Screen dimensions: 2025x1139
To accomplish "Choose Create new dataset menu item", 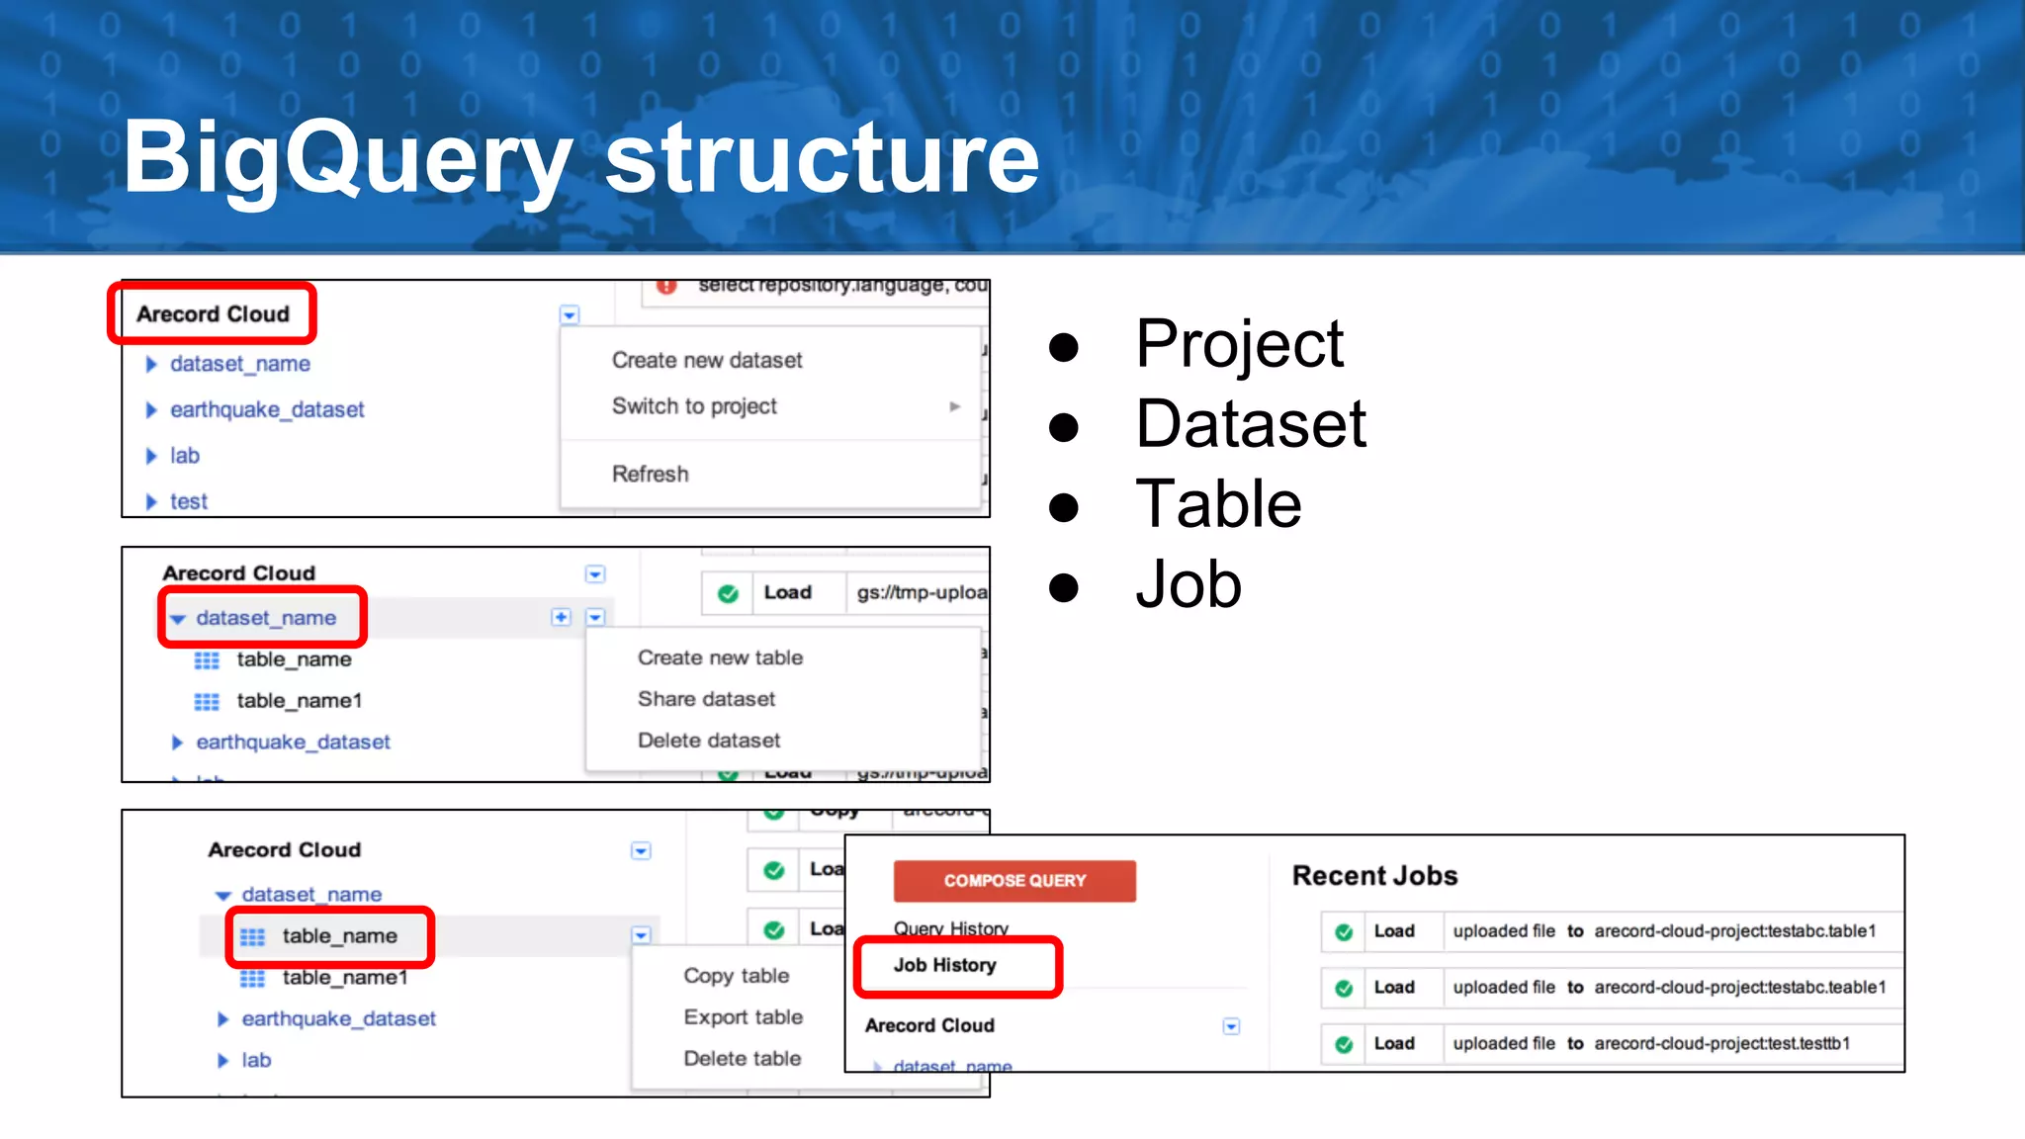I will coord(707,360).
